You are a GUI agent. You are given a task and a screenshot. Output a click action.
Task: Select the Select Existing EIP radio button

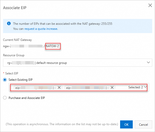pyautogui.click(x=5, y=80)
